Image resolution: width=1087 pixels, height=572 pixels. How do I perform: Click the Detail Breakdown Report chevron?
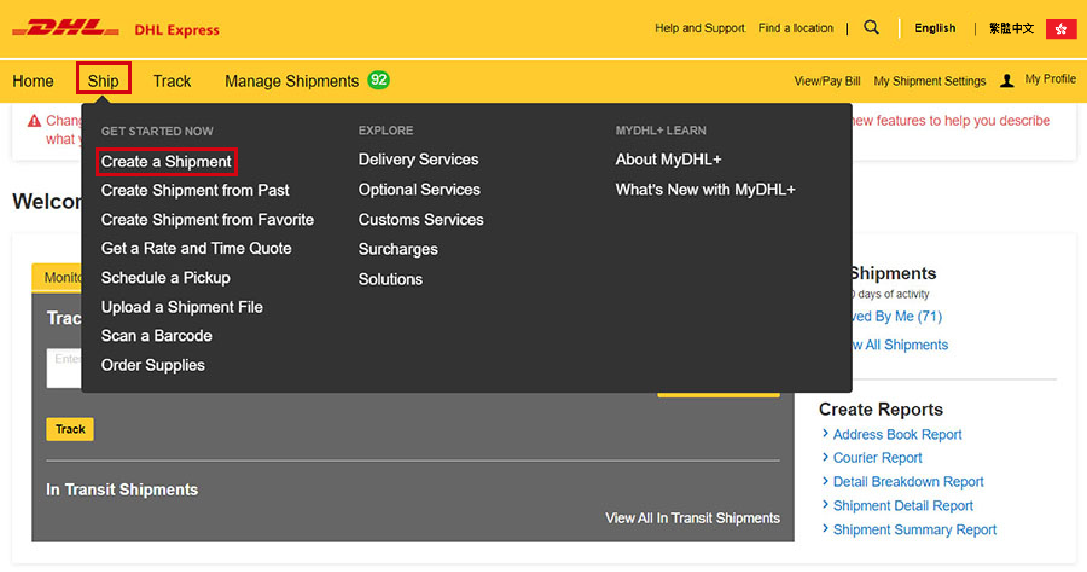click(x=826, y=480)
